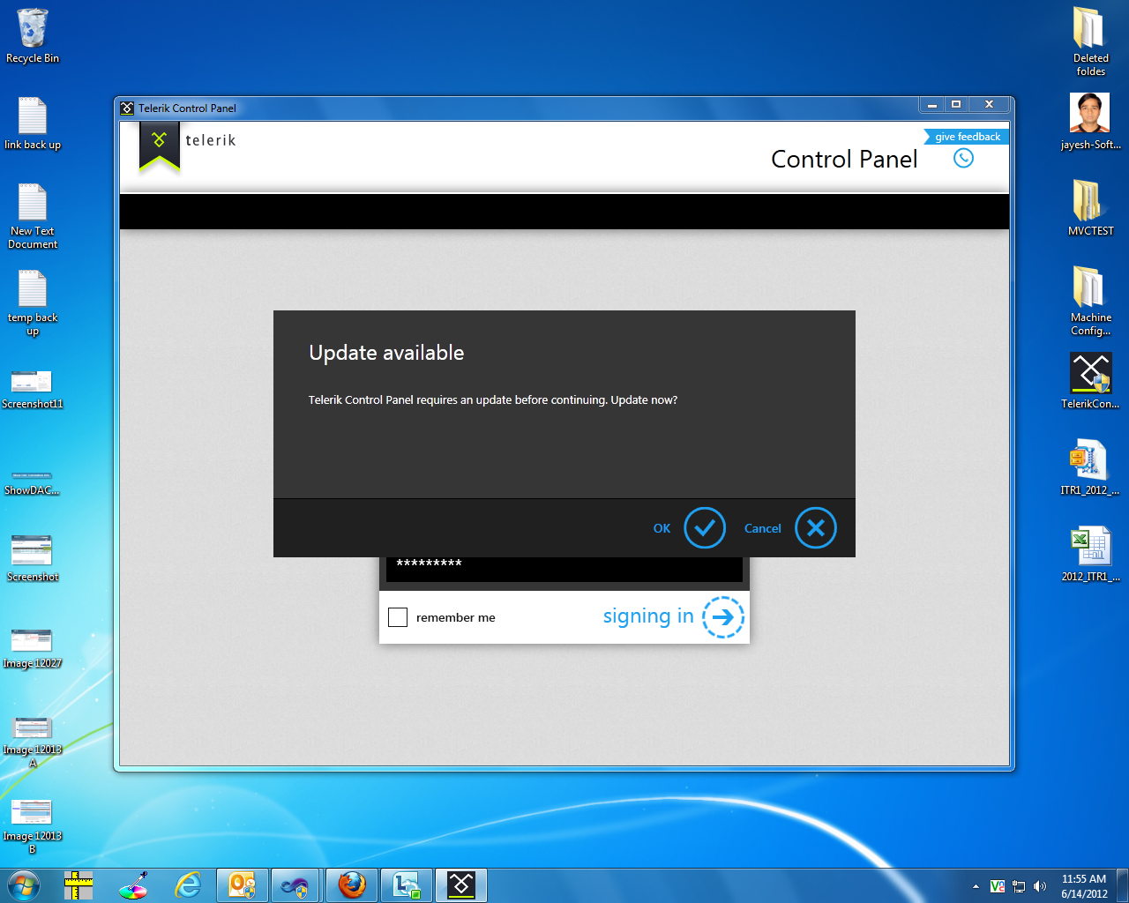Close the Telerik Control Panel window
This screenshot has width=1129, height=903.
point(990,105)
